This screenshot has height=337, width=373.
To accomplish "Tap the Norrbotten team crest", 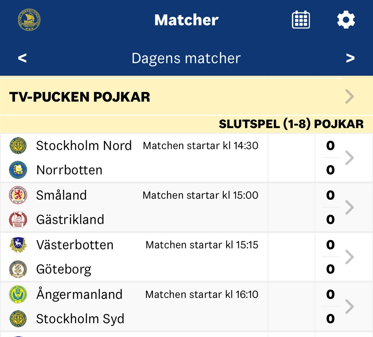I will point(18,170).
